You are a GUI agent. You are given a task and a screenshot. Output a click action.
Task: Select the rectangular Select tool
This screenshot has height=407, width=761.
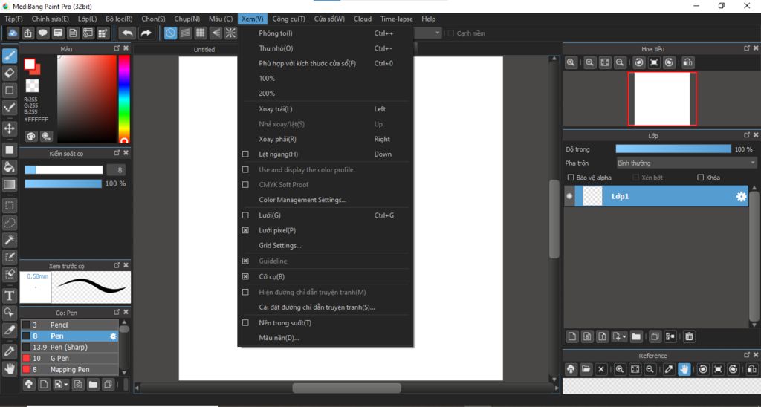[9, 206]
